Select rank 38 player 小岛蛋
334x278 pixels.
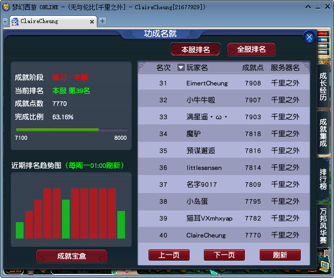coord(224,201)
